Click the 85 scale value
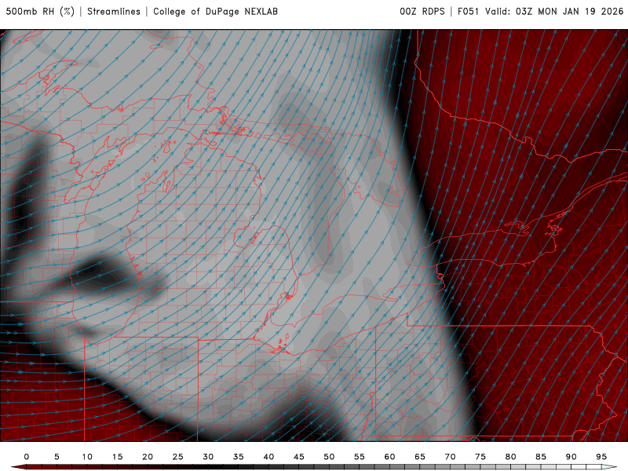 pyautogui.click(x=541, y=457)
